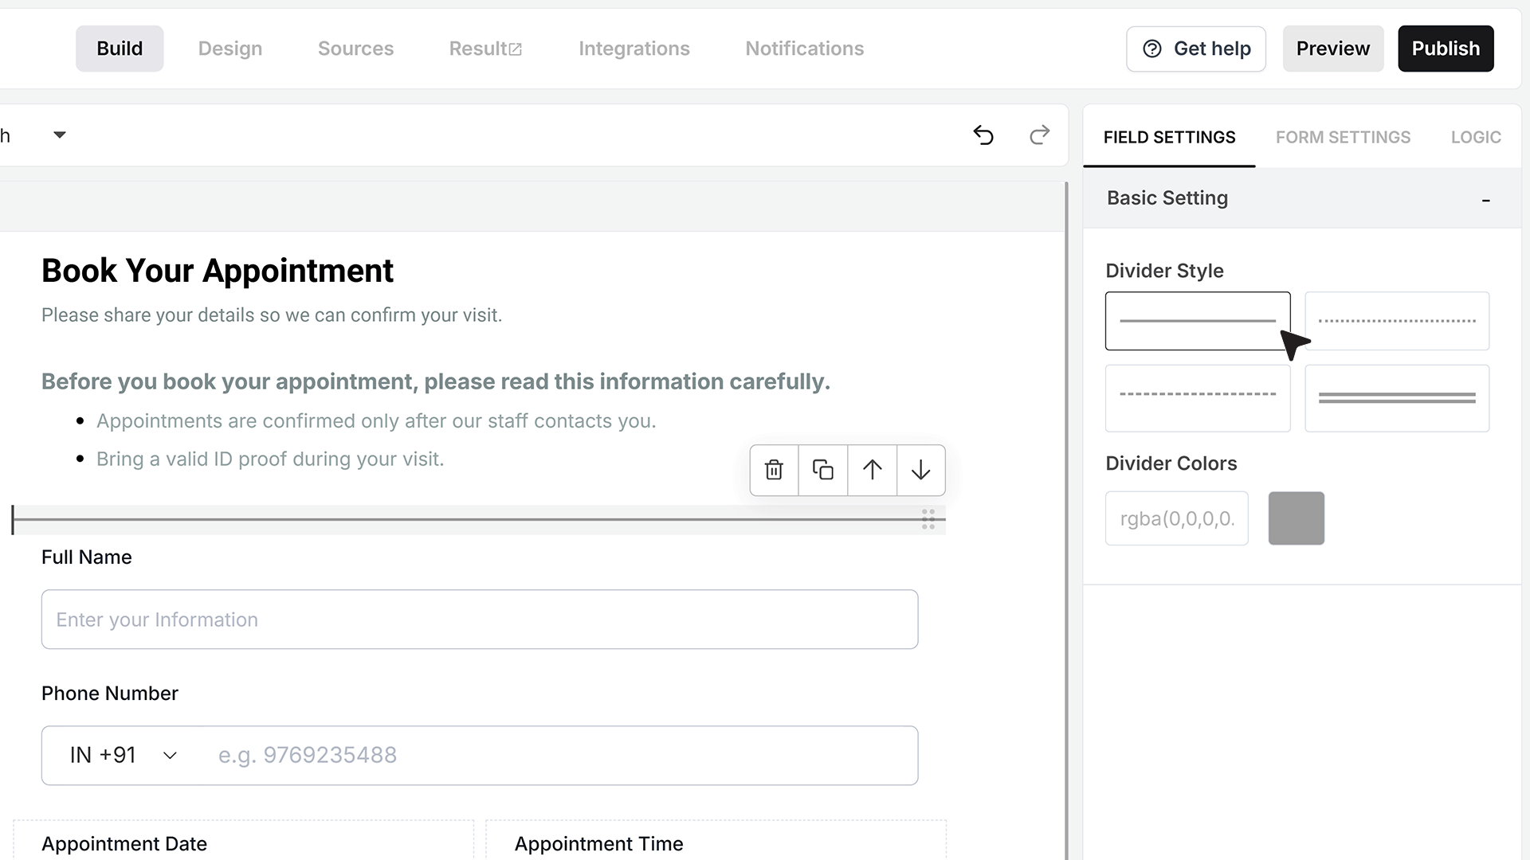
Task: Click the help circle icon in Get help
Action: point(1152,49)
